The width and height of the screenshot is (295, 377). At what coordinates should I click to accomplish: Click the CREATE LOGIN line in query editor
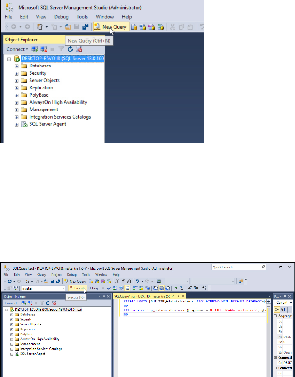[x=195, y=301]
